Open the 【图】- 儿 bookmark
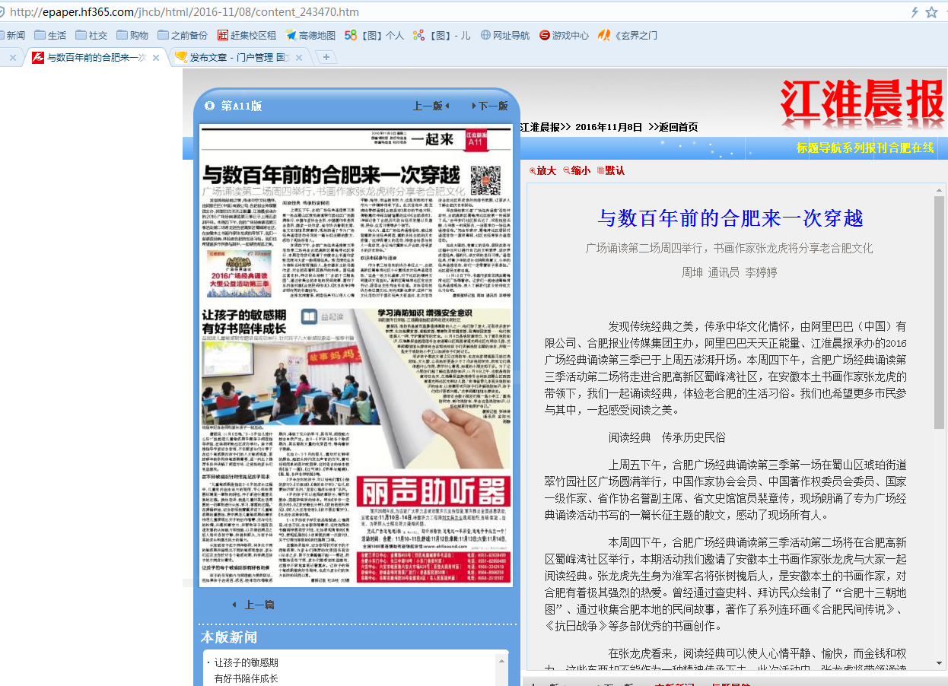Image resolution: width=948 pixels, height=686 pixels. [442, 35]
